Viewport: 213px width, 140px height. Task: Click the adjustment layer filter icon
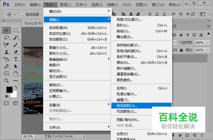click(181, 35)
